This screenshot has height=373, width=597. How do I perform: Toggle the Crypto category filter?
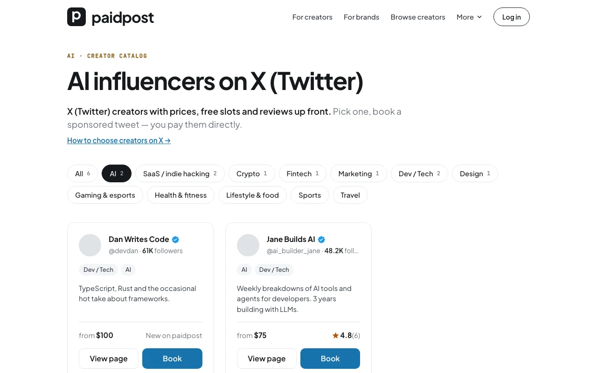coord(252,173)
